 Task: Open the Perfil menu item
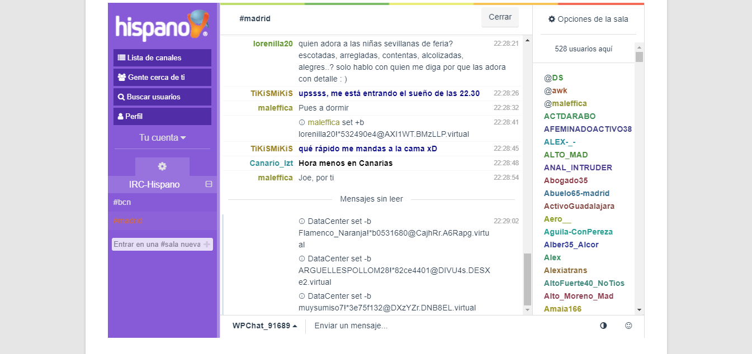click(x=162, y=116)
